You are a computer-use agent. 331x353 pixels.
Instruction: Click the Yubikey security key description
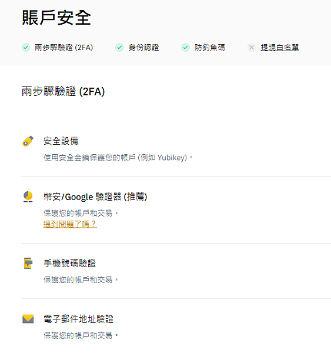118,158
